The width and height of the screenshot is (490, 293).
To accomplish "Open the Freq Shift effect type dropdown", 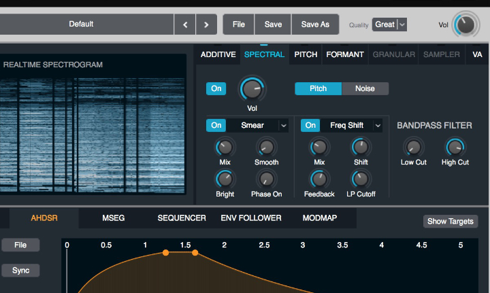I will pos(352,126).
